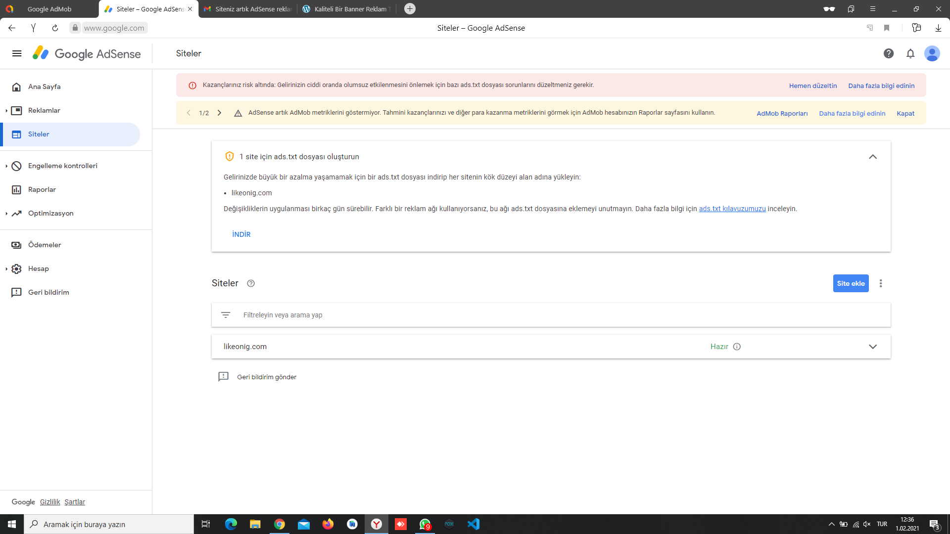Open Chrome from taskbar
Viewport: 950px width, 534px height.
pyautogui.click(x=280, y=524)
